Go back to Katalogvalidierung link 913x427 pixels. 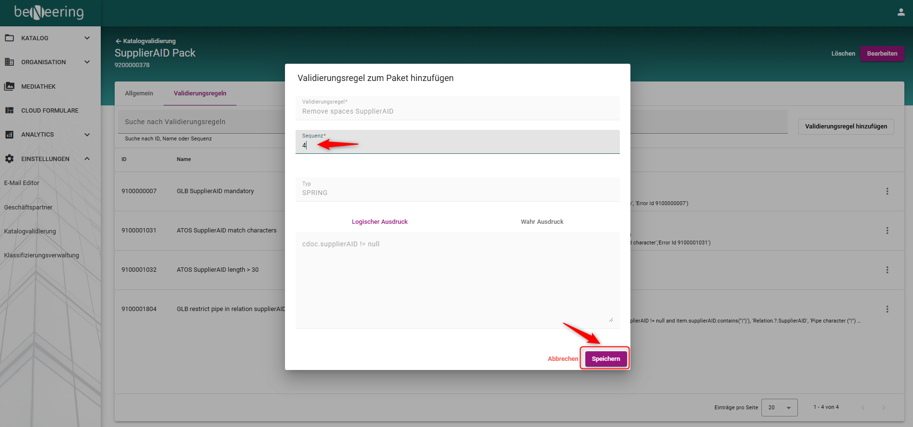[x=146, y=41]
